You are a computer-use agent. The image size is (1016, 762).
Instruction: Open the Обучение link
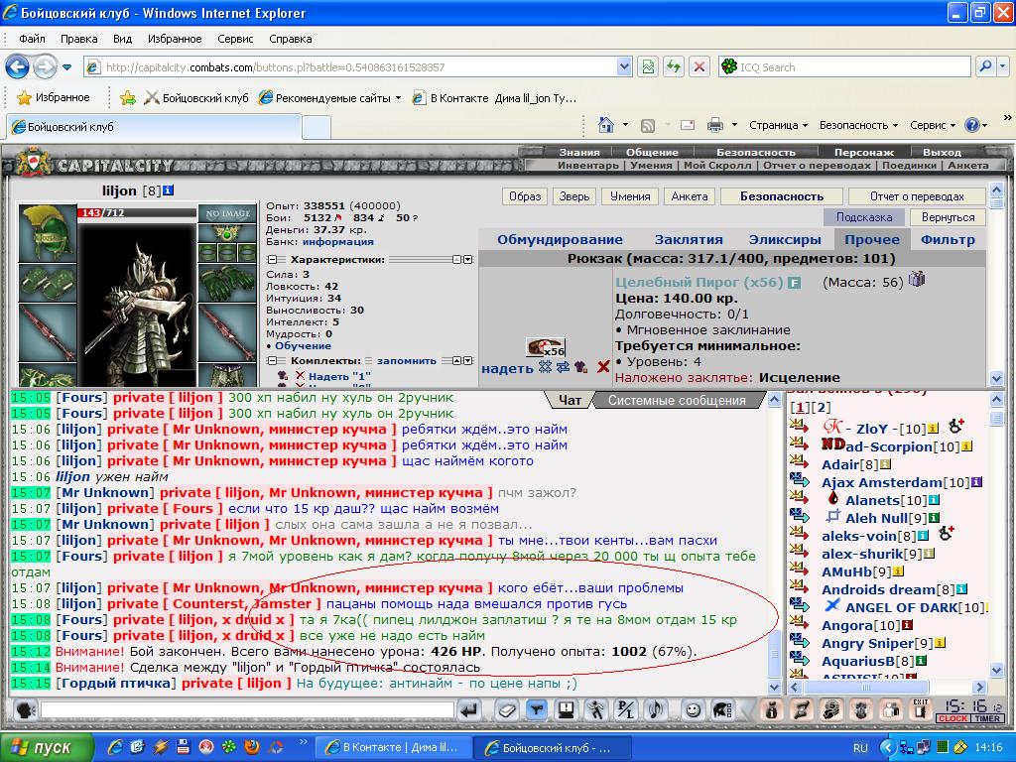pyautogui.click(x=303, y=345)
